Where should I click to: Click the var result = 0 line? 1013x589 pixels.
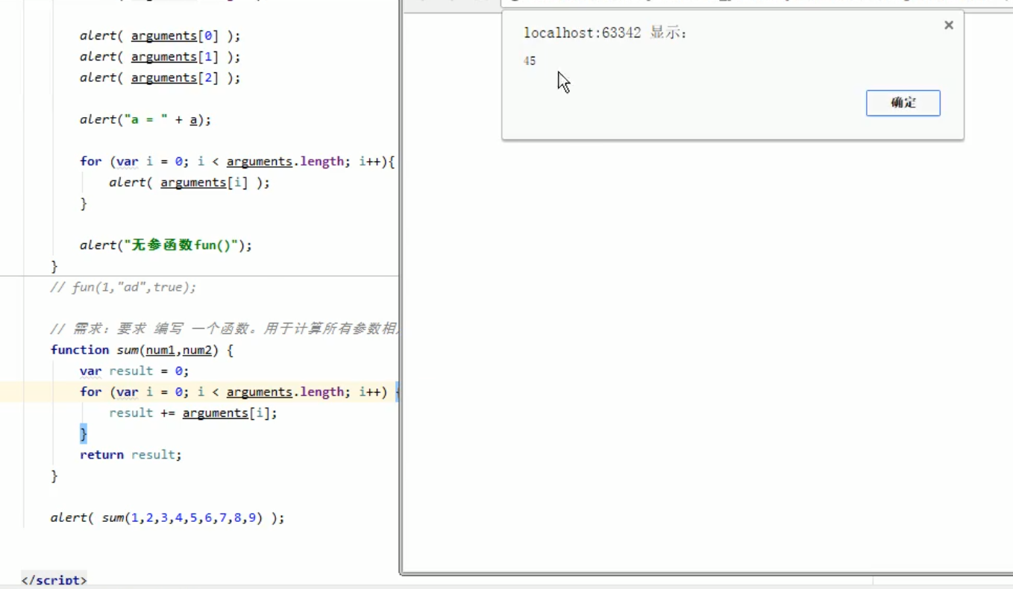(x=134, y=371)
